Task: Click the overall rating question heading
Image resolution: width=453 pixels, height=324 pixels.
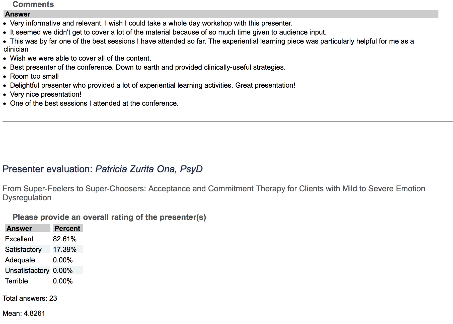Action: pyautogui.click(x=109, y=217)
